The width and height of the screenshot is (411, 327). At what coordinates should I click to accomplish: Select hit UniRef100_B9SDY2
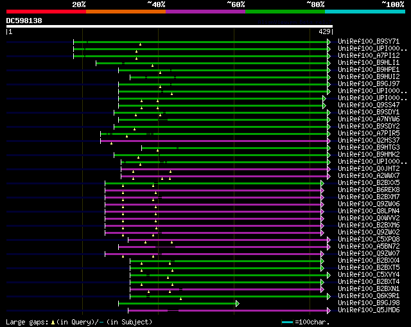(x=369, y=127)
